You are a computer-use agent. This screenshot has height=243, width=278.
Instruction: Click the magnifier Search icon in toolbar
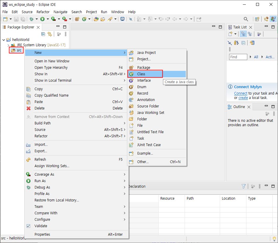[x=246, y=19]
